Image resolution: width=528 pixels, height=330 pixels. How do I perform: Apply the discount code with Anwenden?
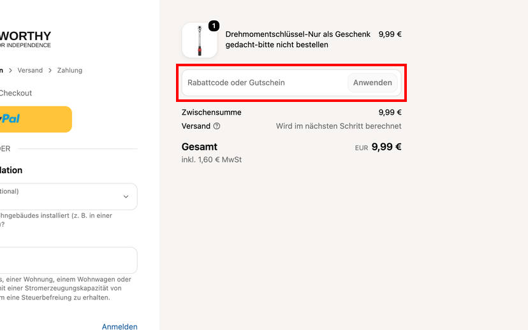(372, 83)
